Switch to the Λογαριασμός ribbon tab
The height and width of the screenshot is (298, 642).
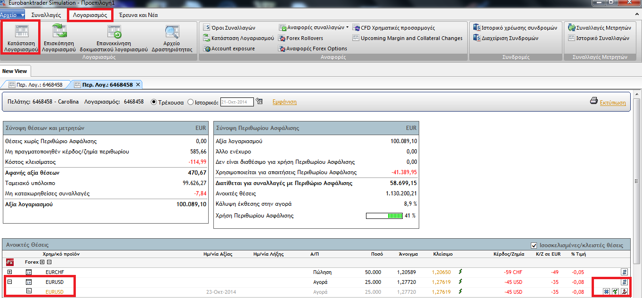coord(90,15)
